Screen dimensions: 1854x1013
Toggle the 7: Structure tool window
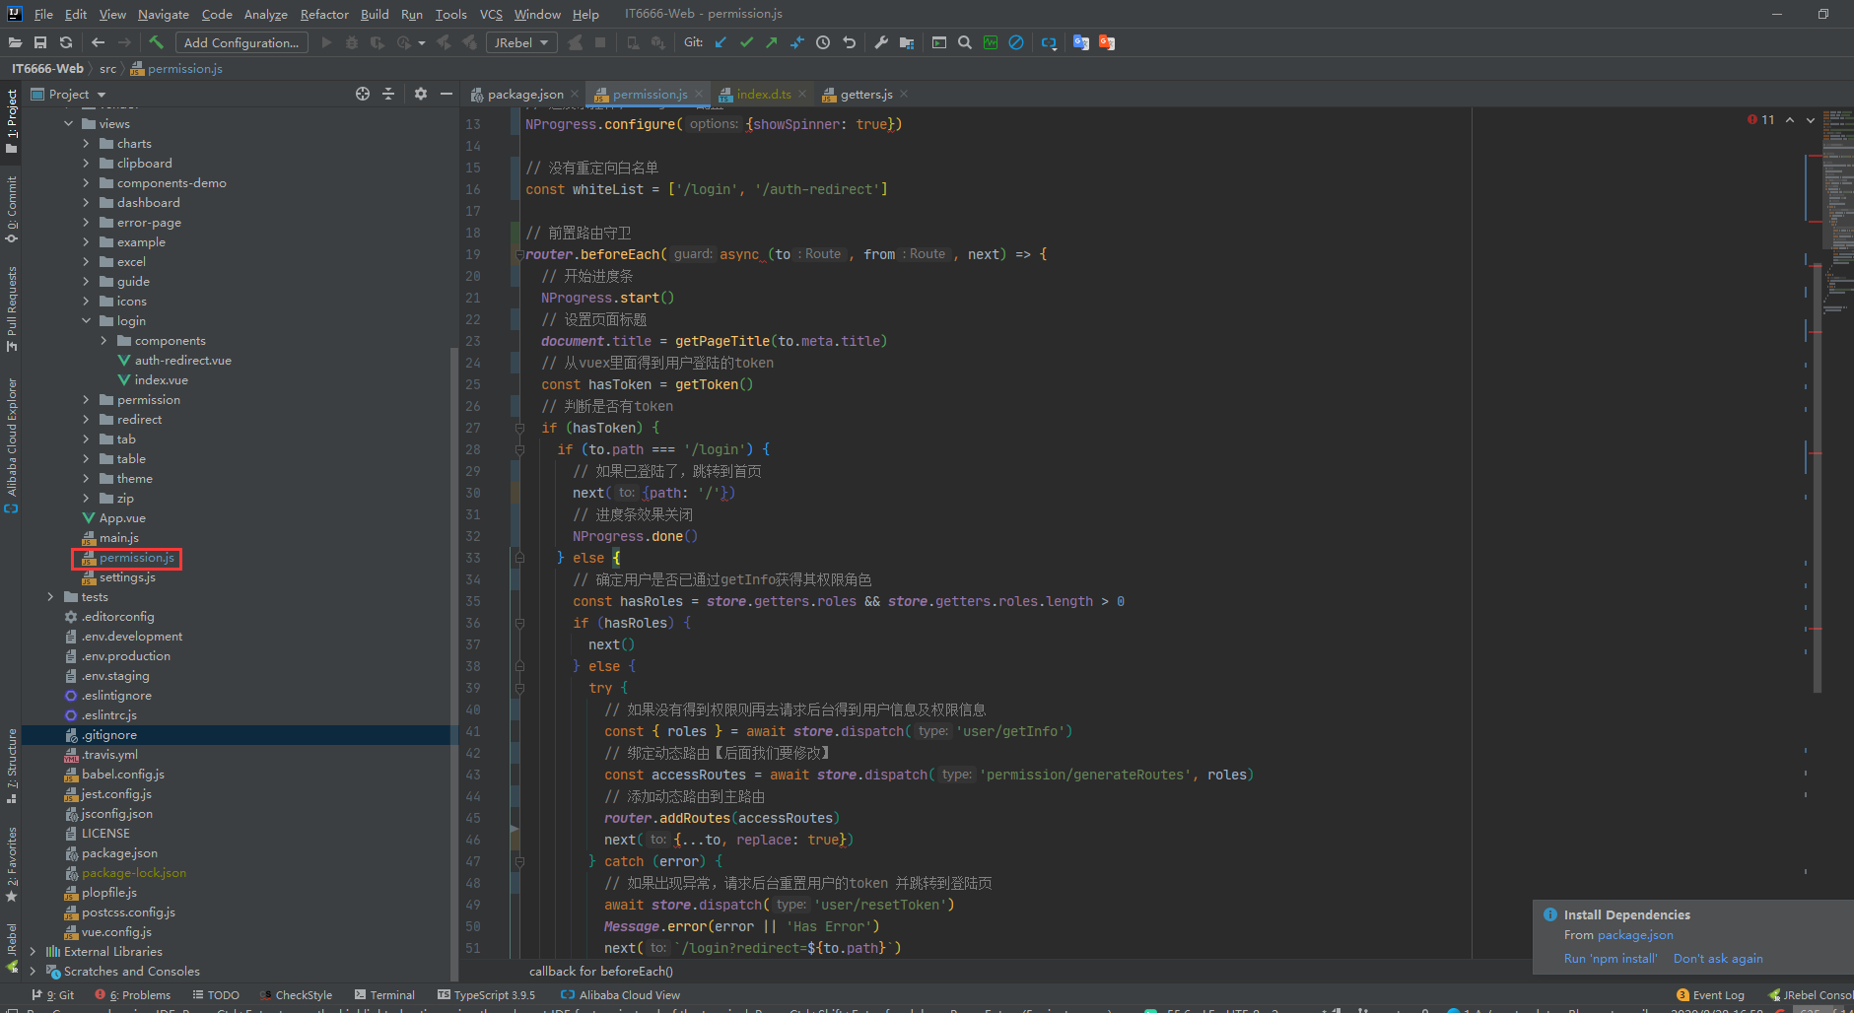[x=11, y=766]
